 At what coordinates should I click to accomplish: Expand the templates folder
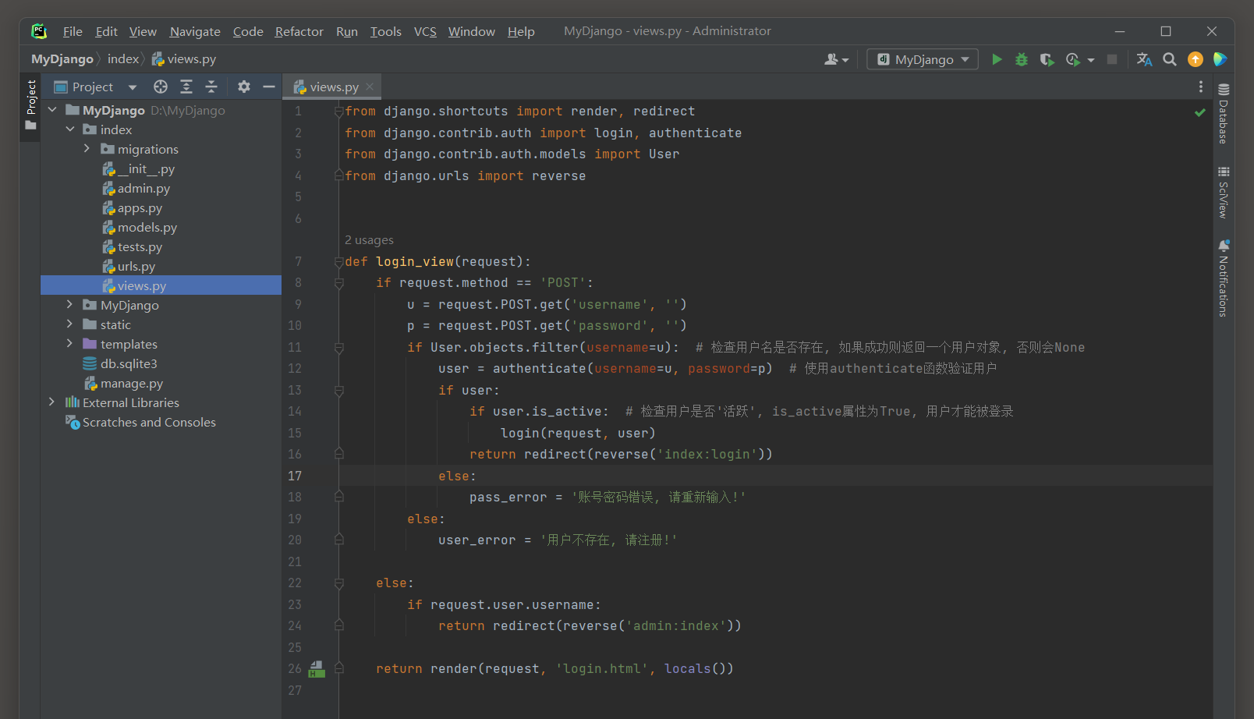tap(69, 344)
